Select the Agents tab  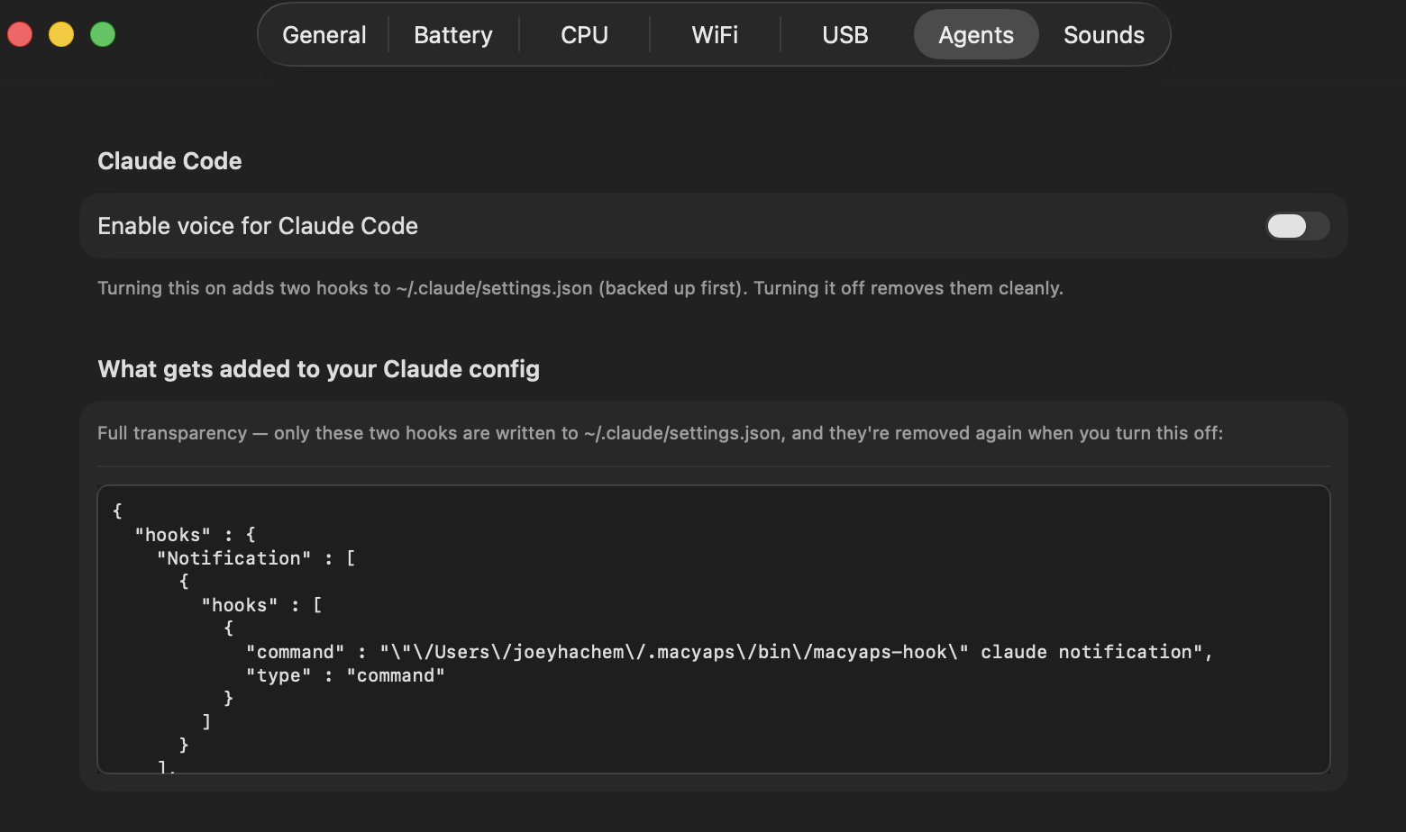click(x=976, y=35)
